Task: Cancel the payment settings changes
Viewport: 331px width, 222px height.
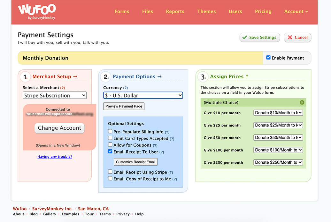Action: 297,38
